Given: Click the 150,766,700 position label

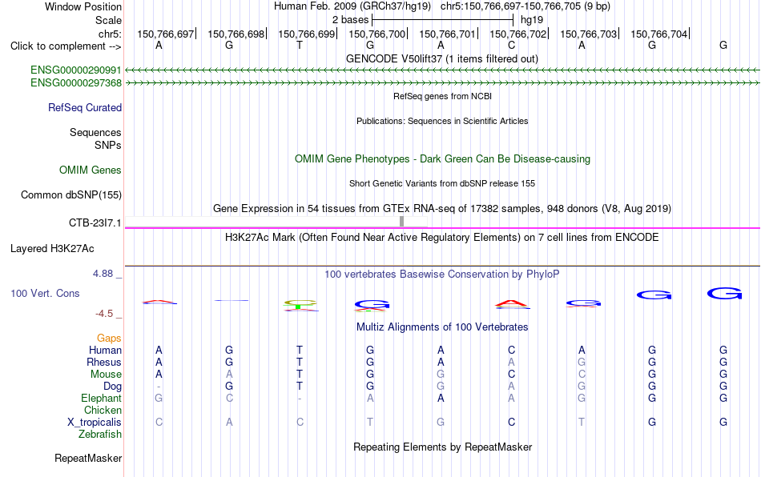Looking at the screenshot, I should tap(376, 34).
